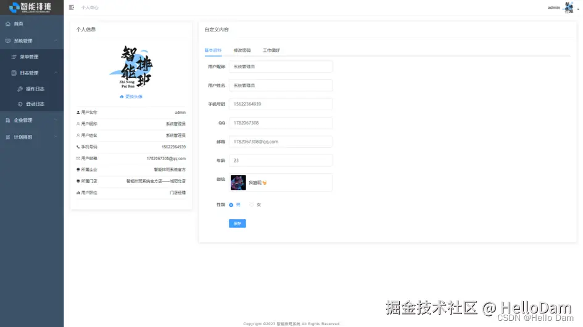This screenshot has width=583, height=327.
Task: Click the 个人中心 breadcrumb
Action: 90,7
